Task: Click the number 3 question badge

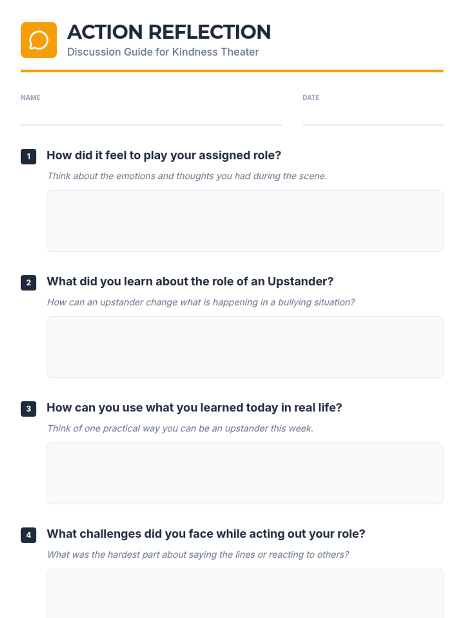Action: pos(29,409)
